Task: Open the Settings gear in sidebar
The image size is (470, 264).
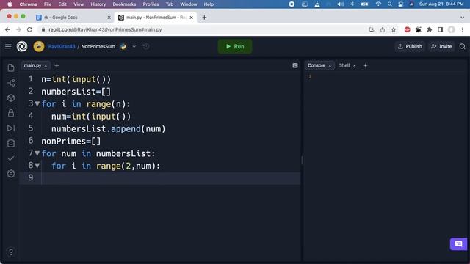Action: click(11, 174)
